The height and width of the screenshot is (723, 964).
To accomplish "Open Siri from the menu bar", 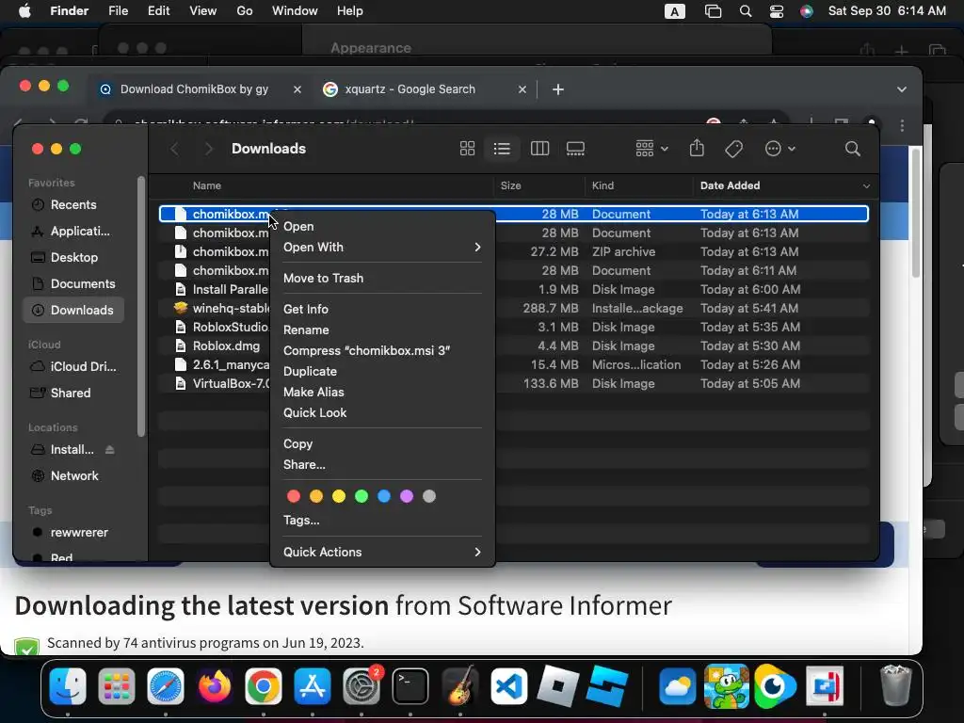I will [807, 11].
